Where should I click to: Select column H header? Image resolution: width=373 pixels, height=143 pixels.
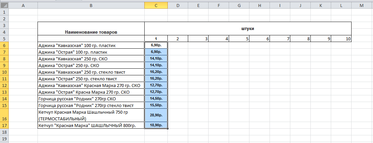pos(259,5)
